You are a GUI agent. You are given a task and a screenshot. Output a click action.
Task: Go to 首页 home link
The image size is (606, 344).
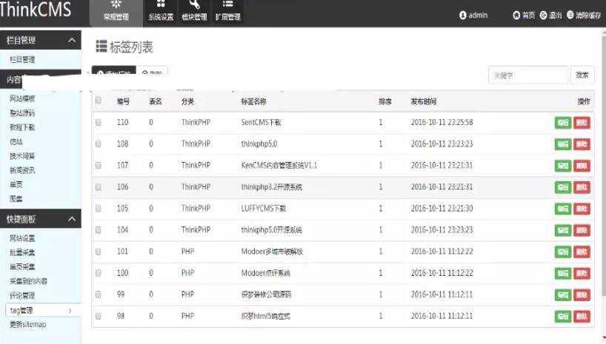pos(524,16)
